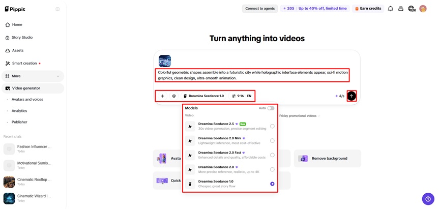Click Dreamina Seedance 2.0 Fast model icon
The image size is (439, 209).
190,155
